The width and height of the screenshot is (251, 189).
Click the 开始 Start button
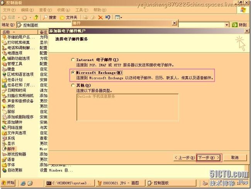[8, 183]
